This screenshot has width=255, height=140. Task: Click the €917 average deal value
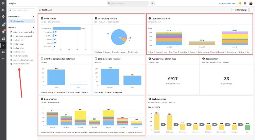(x=173, y=79)
